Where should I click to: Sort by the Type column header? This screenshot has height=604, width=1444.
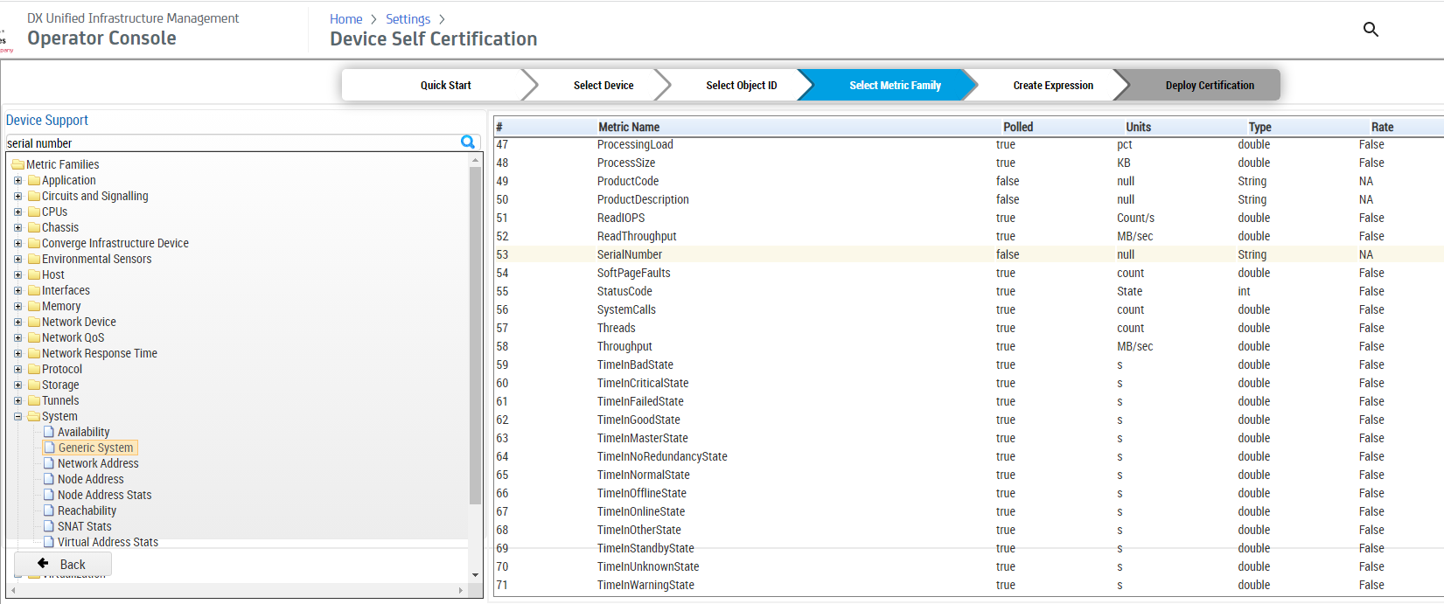click(x=1259, y=127)
